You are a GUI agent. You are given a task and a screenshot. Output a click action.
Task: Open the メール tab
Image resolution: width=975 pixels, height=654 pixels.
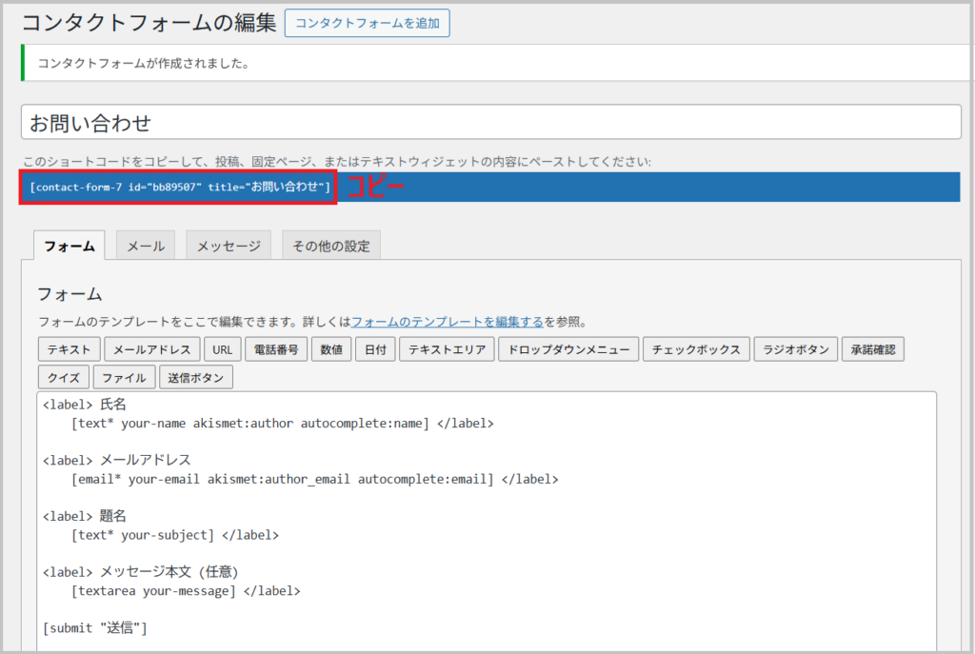(146, 246)
